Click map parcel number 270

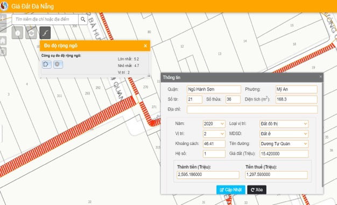[x=145, y=87]
